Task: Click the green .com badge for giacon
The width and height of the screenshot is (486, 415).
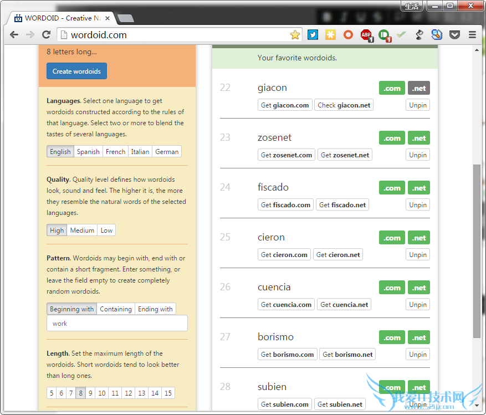Action: [x=392, y=88]
